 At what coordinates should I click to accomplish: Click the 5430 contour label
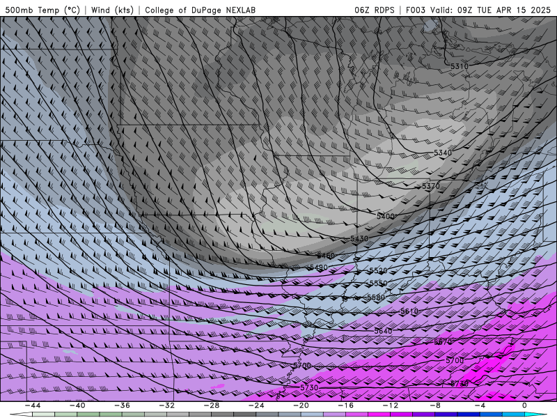tap(359, 238)
